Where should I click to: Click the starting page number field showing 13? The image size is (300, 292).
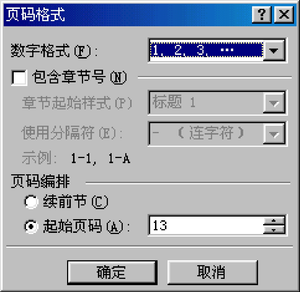(x=206, y=225)
